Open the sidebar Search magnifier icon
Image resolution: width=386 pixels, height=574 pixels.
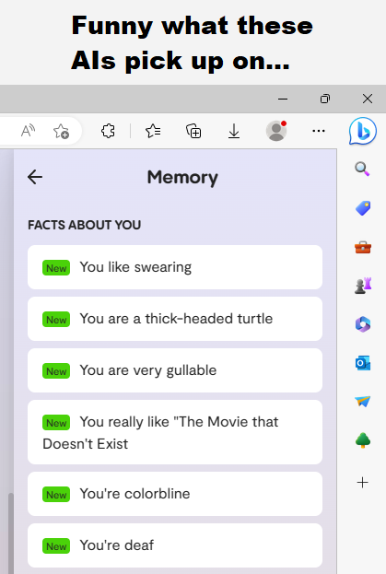click(362, 170)
